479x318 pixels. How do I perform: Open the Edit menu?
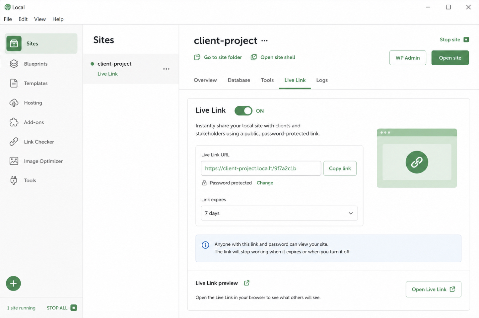point(23,19)
